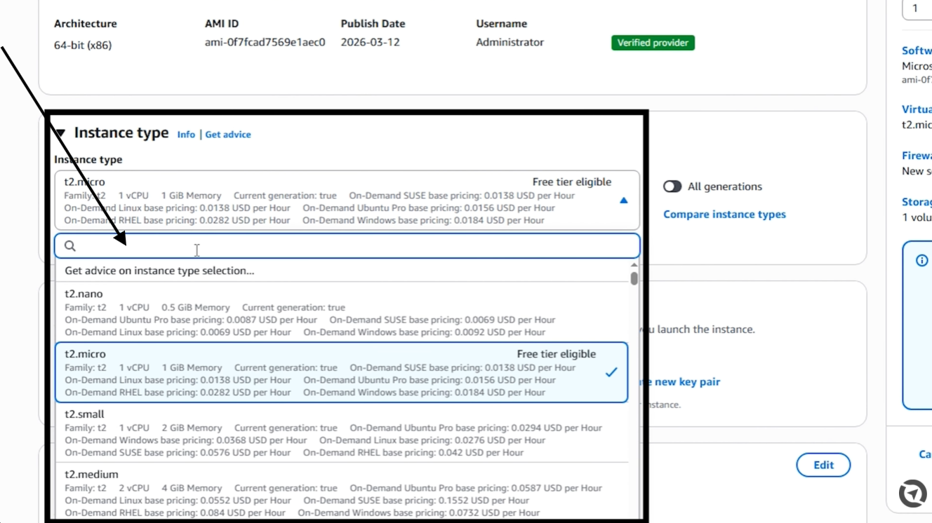Click the circular logo icon at bottom right
This screenshot has width=932, height=523.
(912, 494)
